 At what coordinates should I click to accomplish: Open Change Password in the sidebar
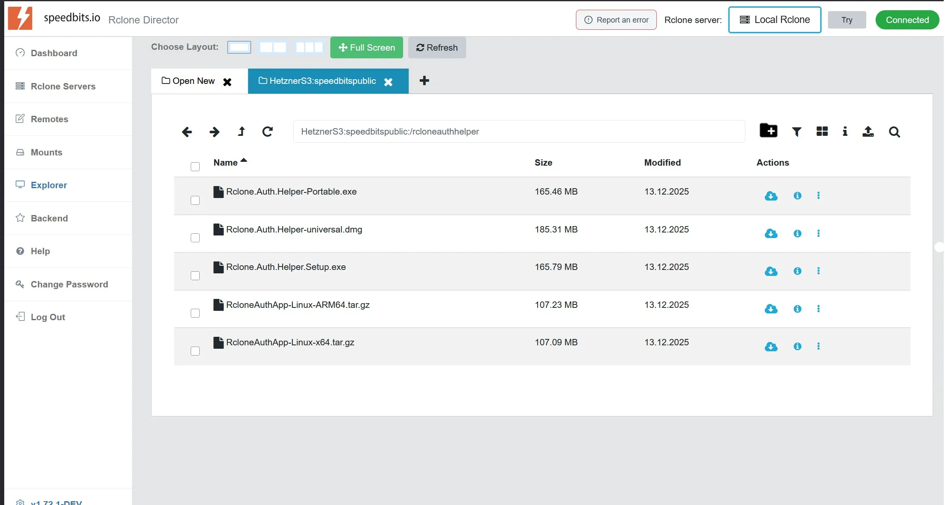(68, 284)
